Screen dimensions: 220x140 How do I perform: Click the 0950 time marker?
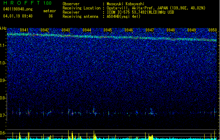[213, 30]
